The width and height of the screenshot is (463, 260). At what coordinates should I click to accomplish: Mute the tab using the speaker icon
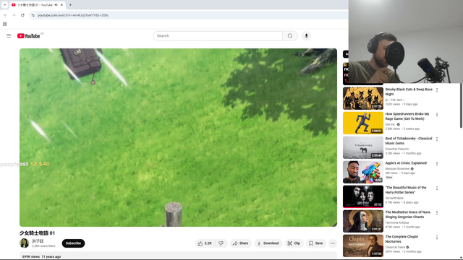pyautogui.click(x=56, y=5)
